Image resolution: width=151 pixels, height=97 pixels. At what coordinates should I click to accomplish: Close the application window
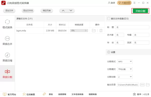pos(148,3)
